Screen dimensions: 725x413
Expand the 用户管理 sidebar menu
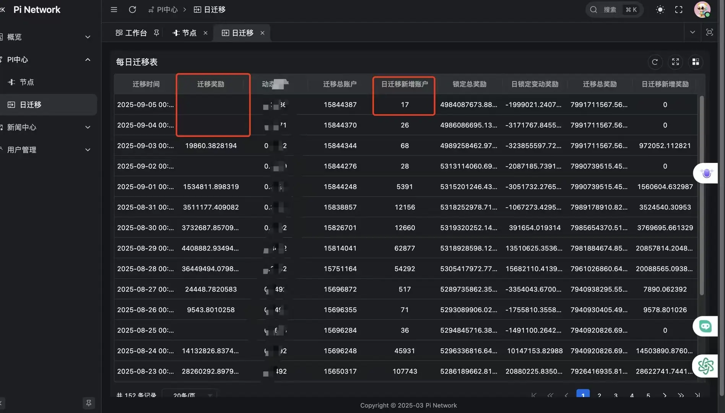tap(48, 150)
